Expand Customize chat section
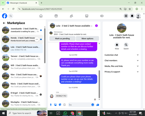The width and height of the screenshot is (145, 116). 122,55
